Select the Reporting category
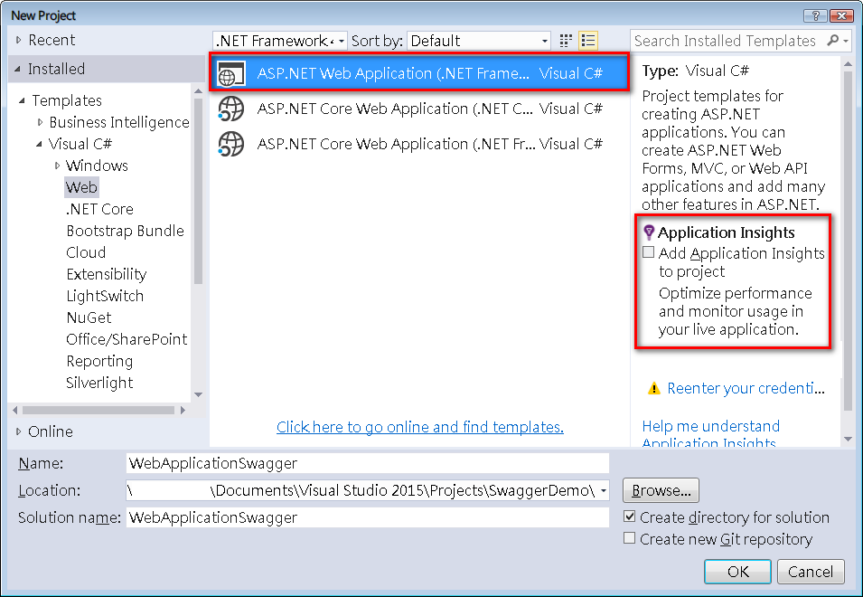This screenshot has width=863, height=597. point(99,361)
